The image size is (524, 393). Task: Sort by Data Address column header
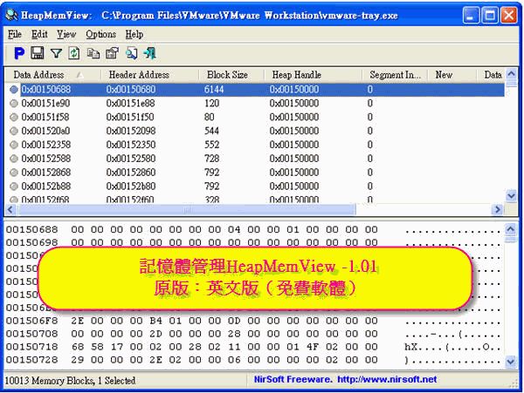point(45,75)
